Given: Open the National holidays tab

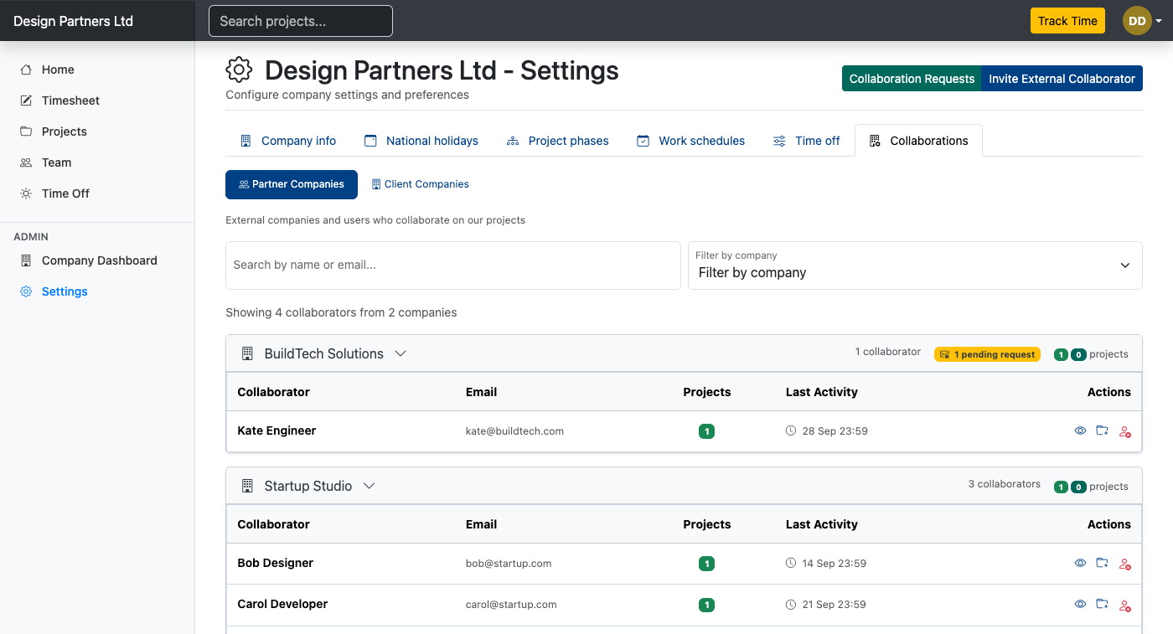Looking at the screenshot, I should [421, 141].
